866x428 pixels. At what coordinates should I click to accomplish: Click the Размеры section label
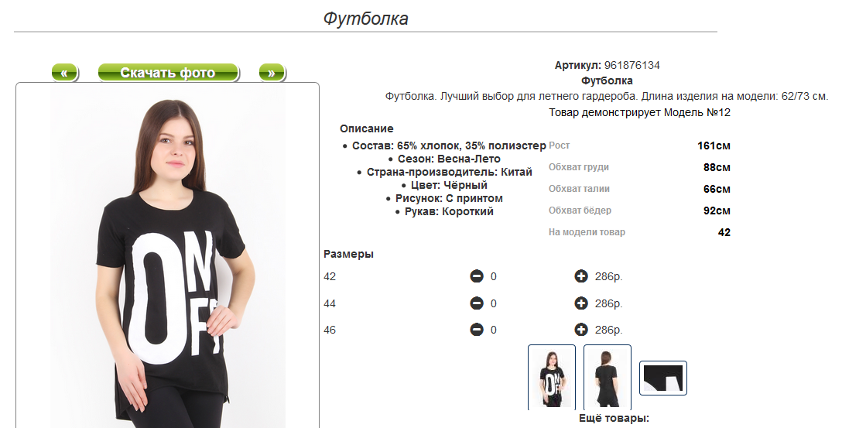[x=348, y=255]
